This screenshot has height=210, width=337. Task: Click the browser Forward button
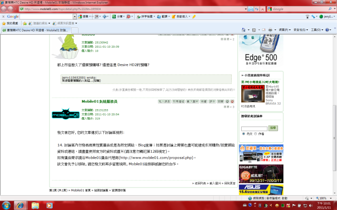pyautogui.click(x=11, y=9)
